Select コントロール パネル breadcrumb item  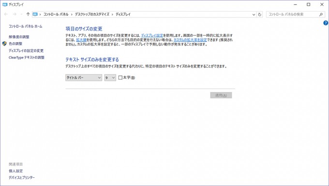56,15
